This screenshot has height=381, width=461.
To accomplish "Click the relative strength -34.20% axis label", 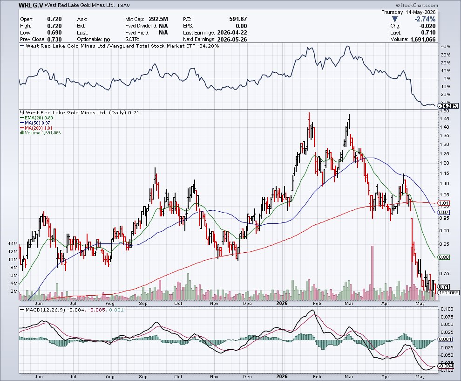I will [x=448, y=106].
